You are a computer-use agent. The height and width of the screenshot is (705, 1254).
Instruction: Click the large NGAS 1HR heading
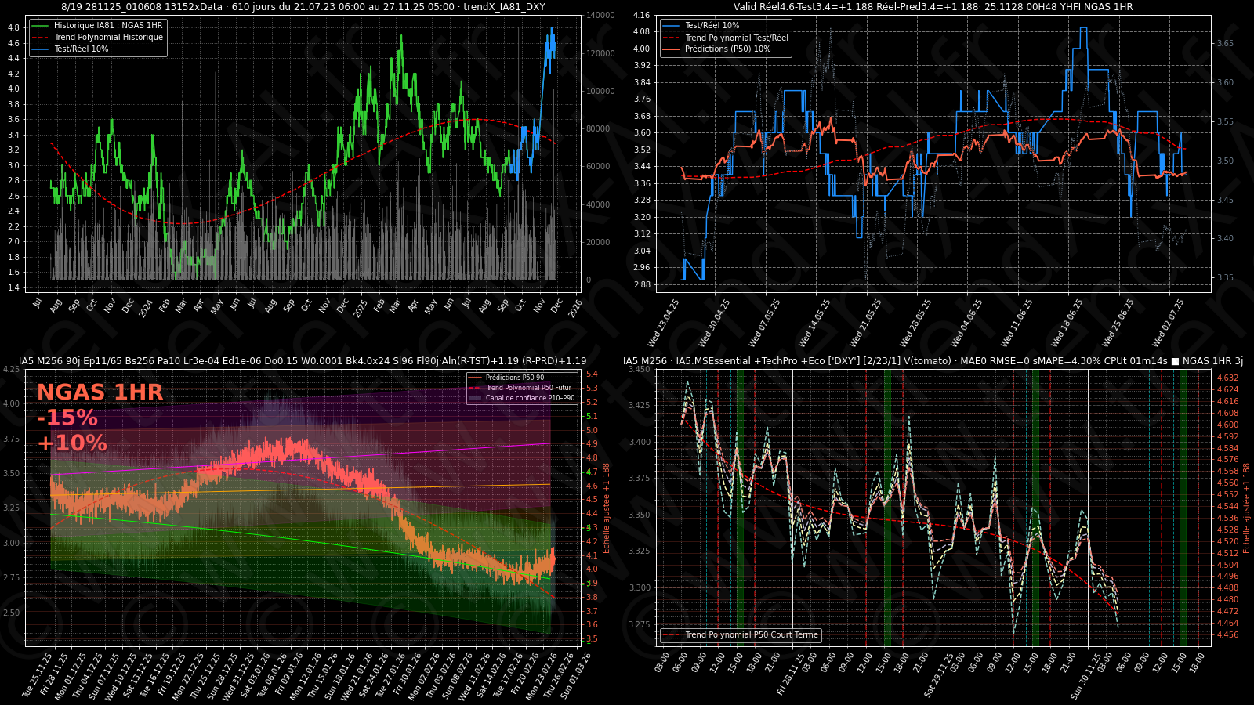100,392
